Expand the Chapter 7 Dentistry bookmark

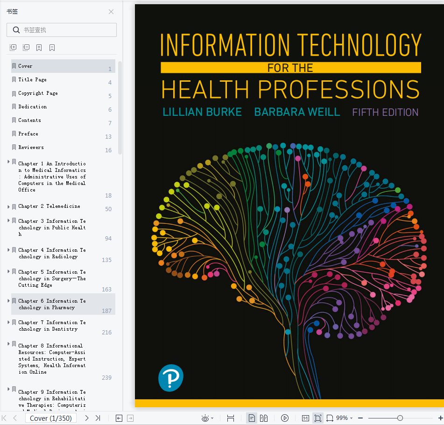pos(8,322)
